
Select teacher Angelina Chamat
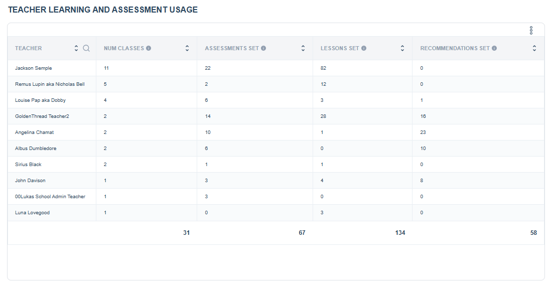(x=34, y=132)
